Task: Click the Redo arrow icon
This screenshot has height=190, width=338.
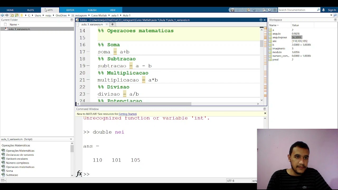Action: click(x=259, y=10)
